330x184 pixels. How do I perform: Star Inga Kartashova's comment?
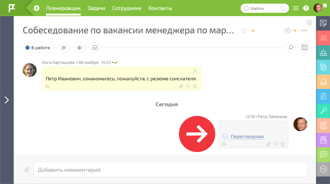pos(195,86)
